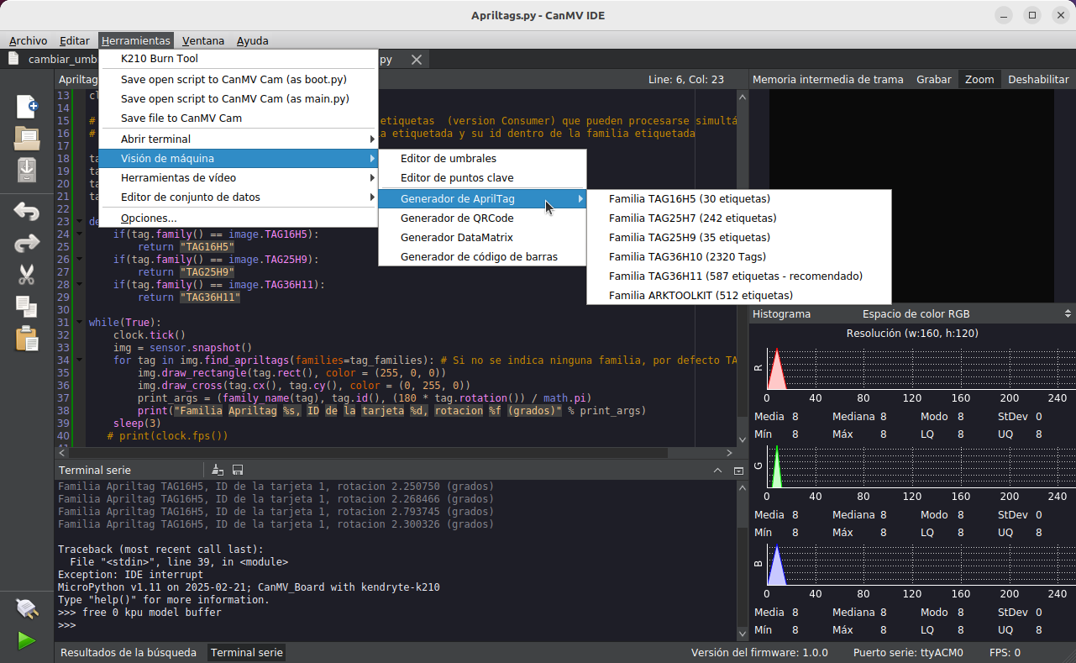Run the script with the green play icon

click(x=27, y=641)
